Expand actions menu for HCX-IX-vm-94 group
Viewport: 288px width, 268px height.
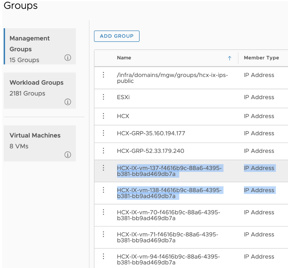[x=103, y=256]
